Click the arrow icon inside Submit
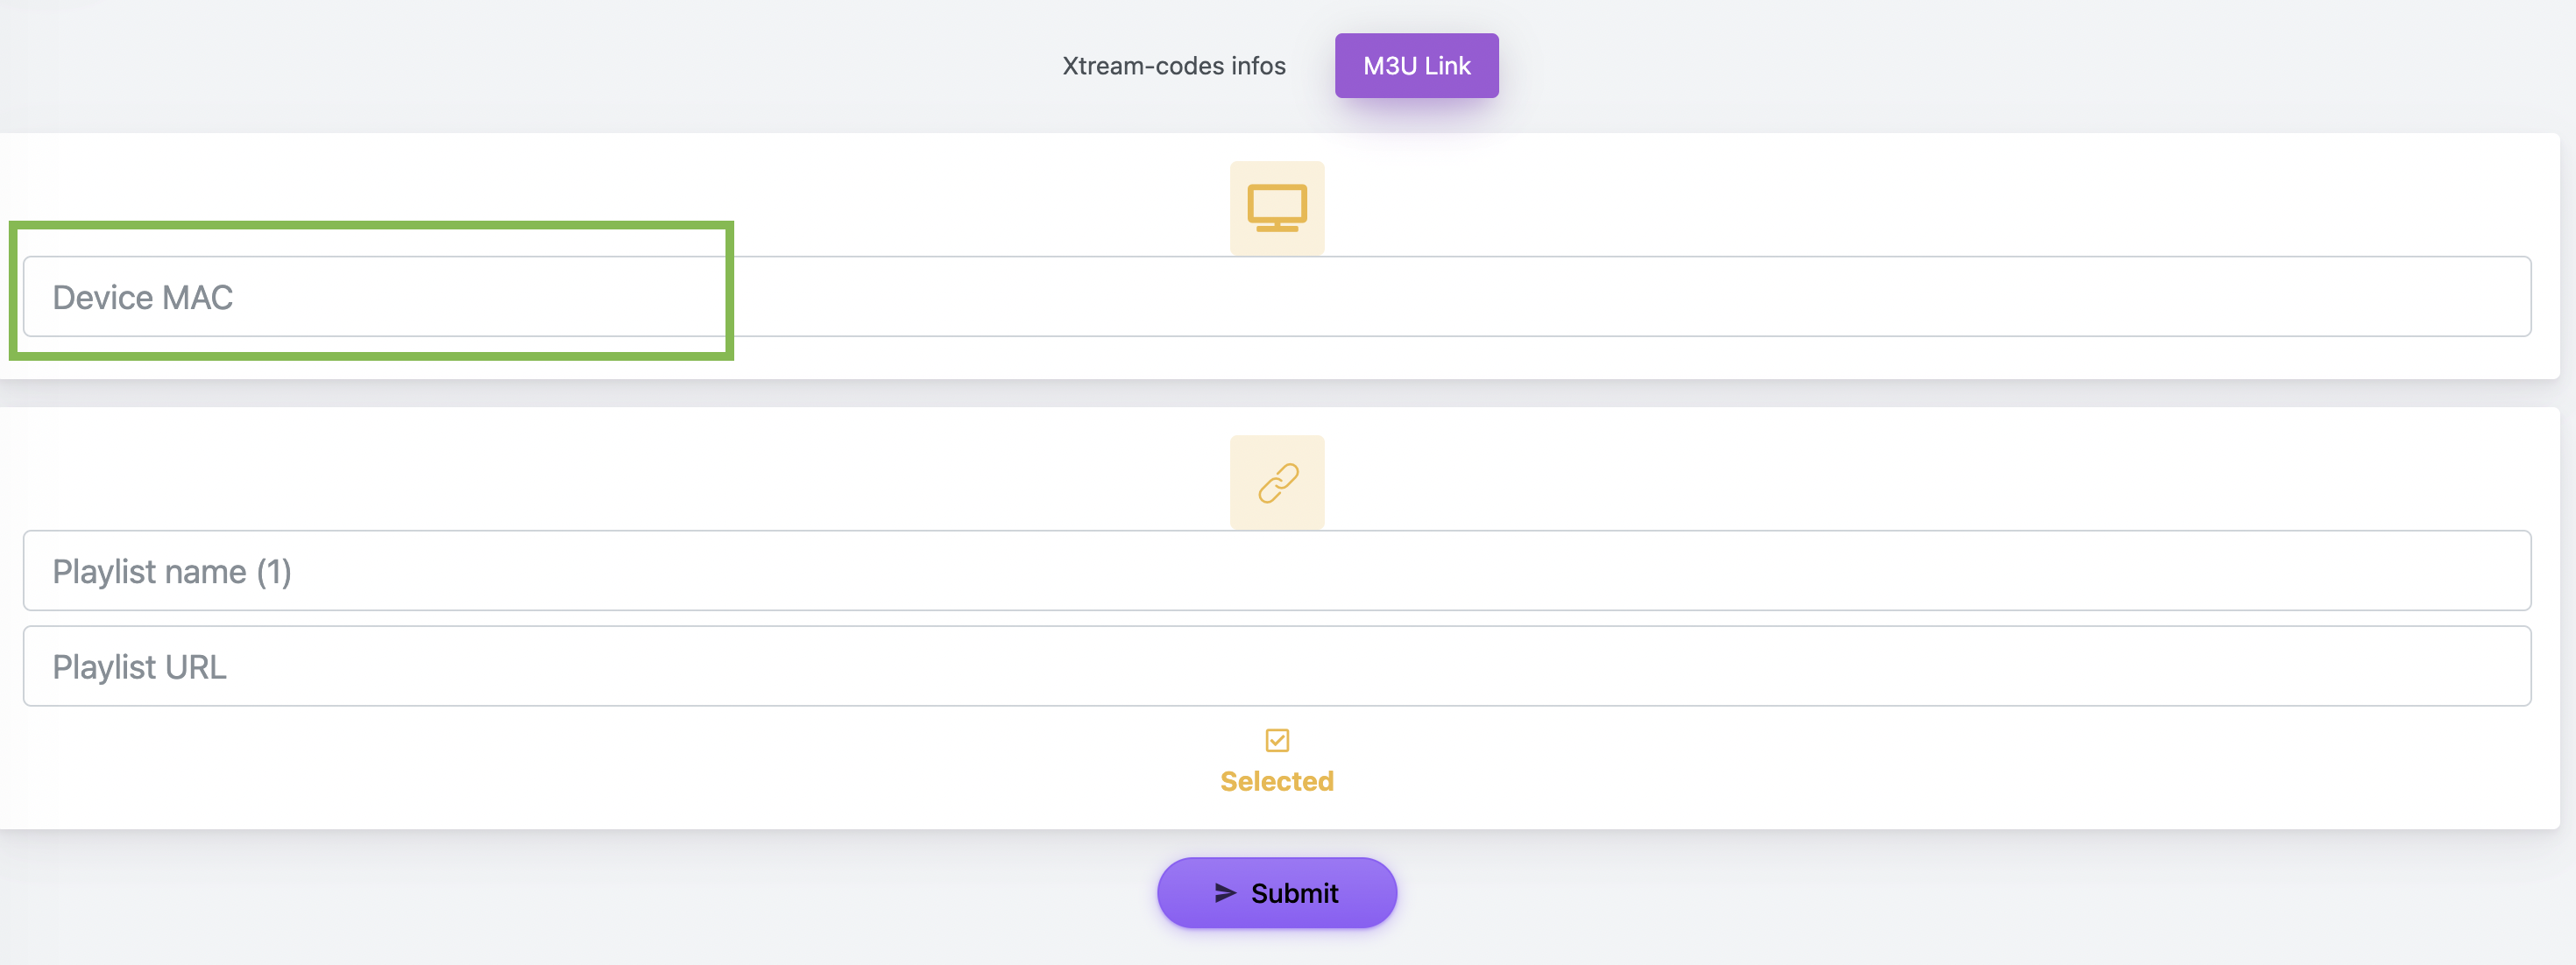Viewport: 2576px width, 965px height. 1225,893
